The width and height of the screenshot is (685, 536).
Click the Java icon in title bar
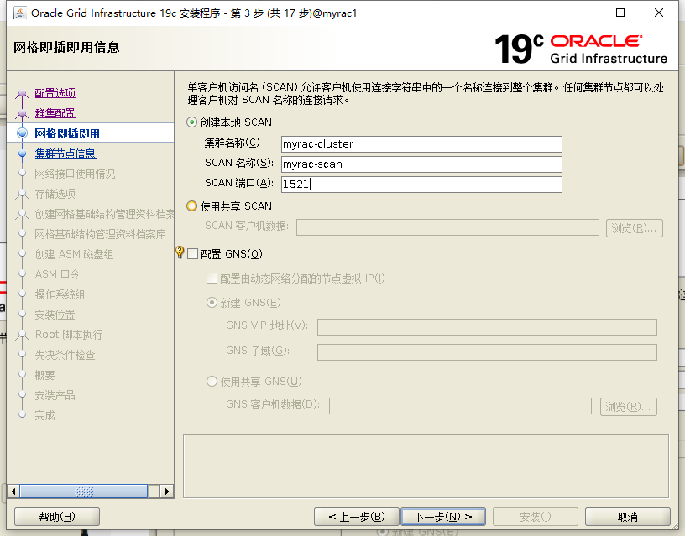tap(19, 13)
